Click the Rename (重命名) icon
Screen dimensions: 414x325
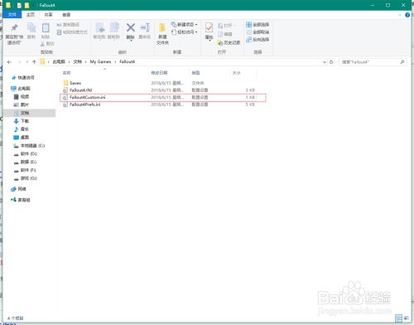(x=145, y=27)
